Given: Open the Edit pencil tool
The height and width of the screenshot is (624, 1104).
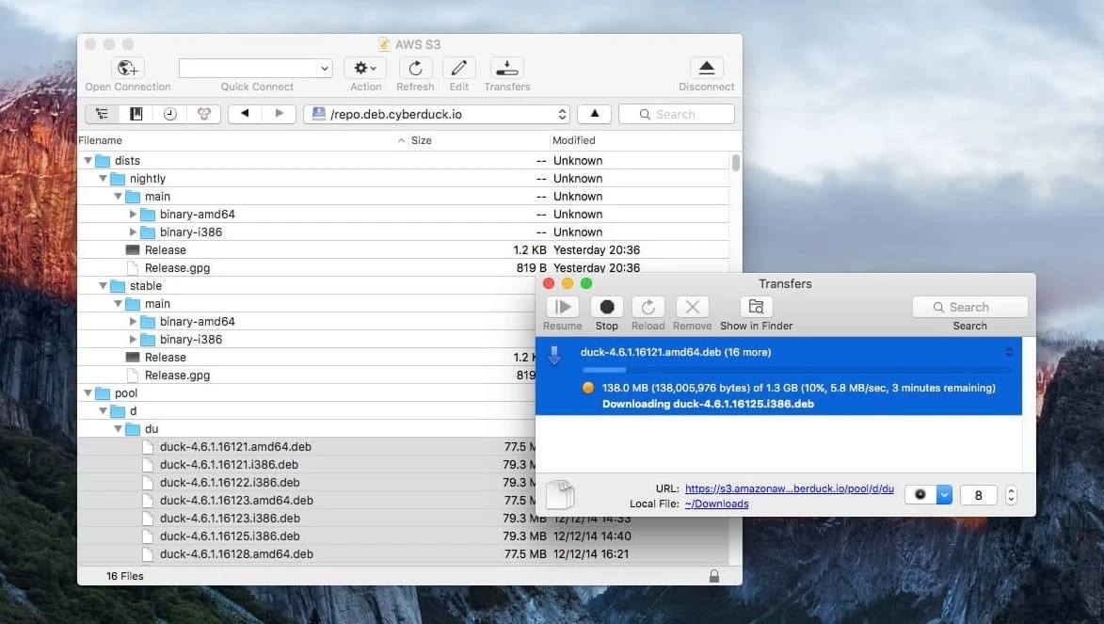Looking at the screenshot, I should click(x=458, y=69).
